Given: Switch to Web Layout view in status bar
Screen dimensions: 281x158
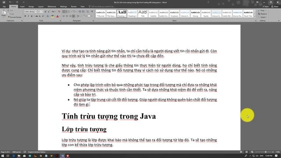Looking at the screenshot, I should point(252,152).
